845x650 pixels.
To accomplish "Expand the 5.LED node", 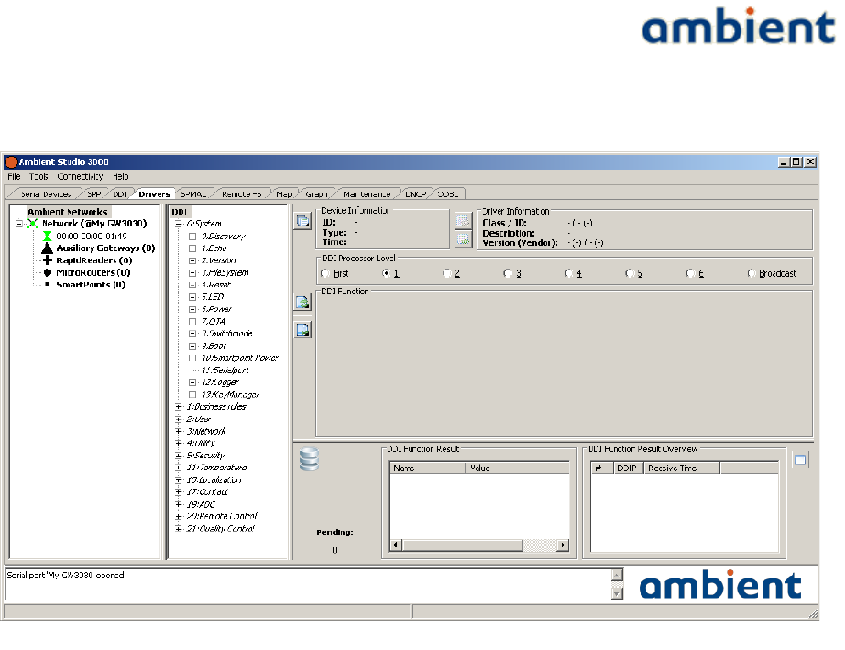I will coord(192,297).
